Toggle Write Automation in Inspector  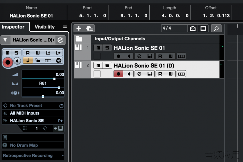point(38,53)
